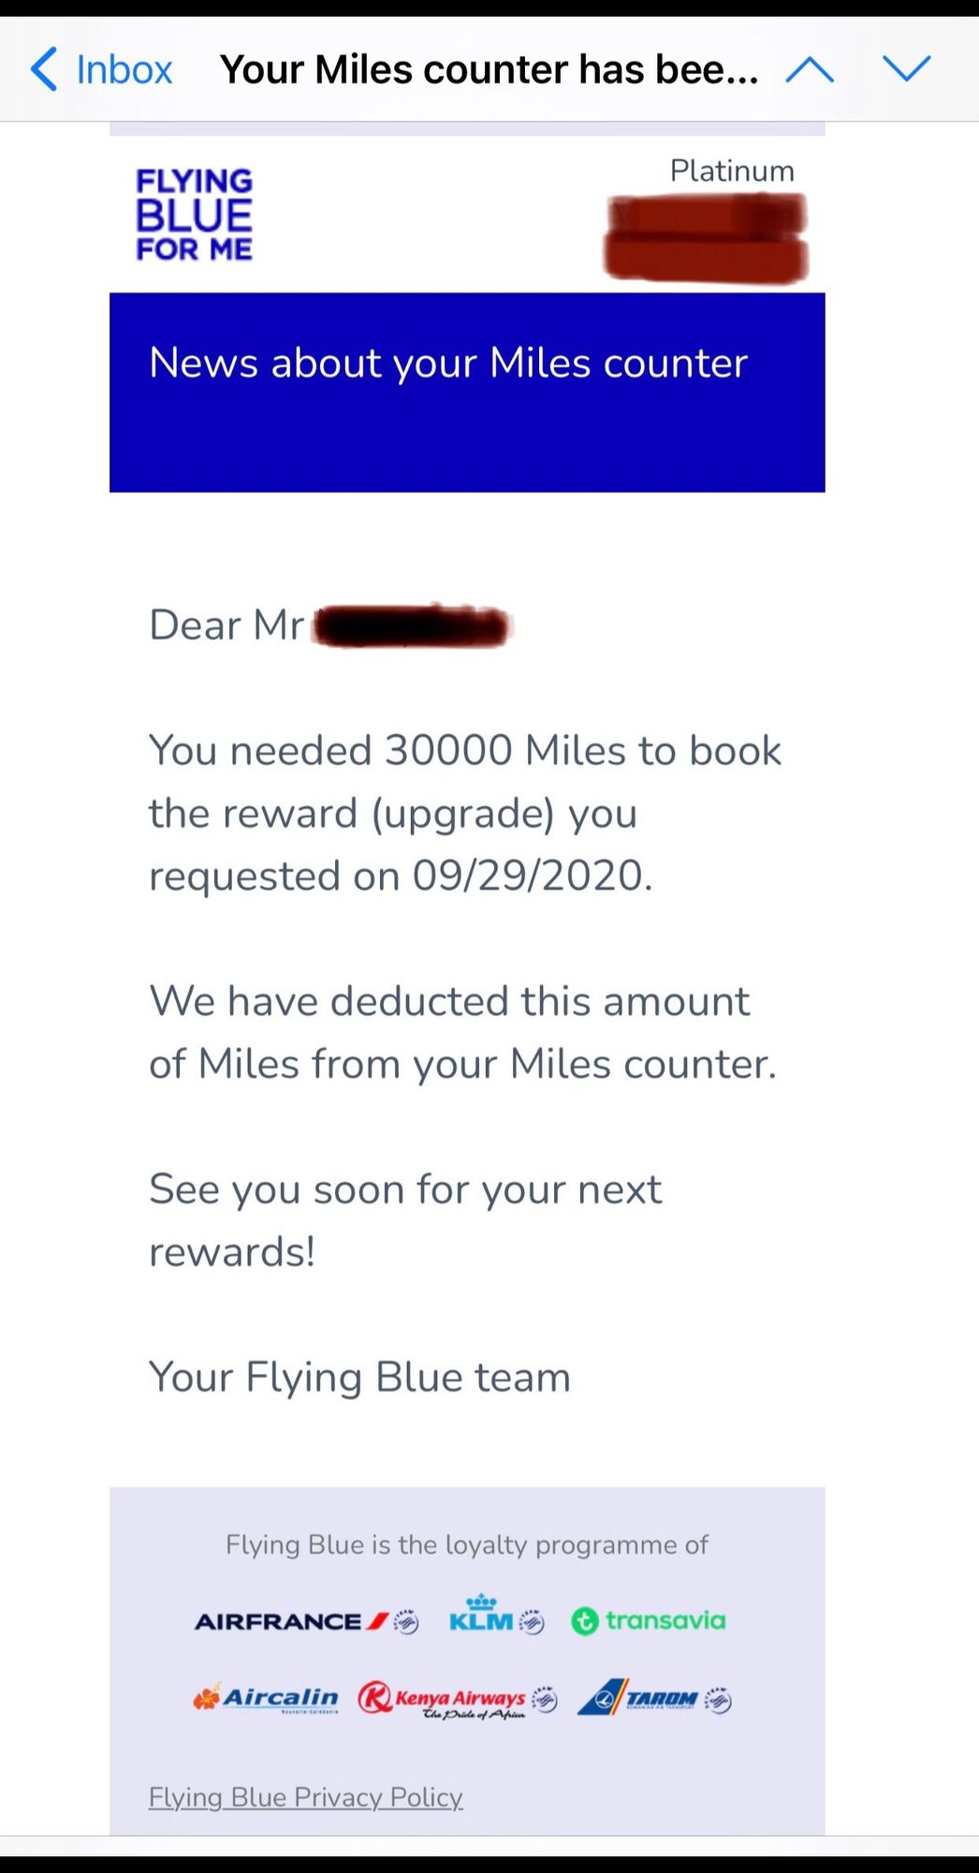Tap the Tarom logo
Image resolution: width=979 pixels, height=1873 pixels.
[x=654, y=1698]
